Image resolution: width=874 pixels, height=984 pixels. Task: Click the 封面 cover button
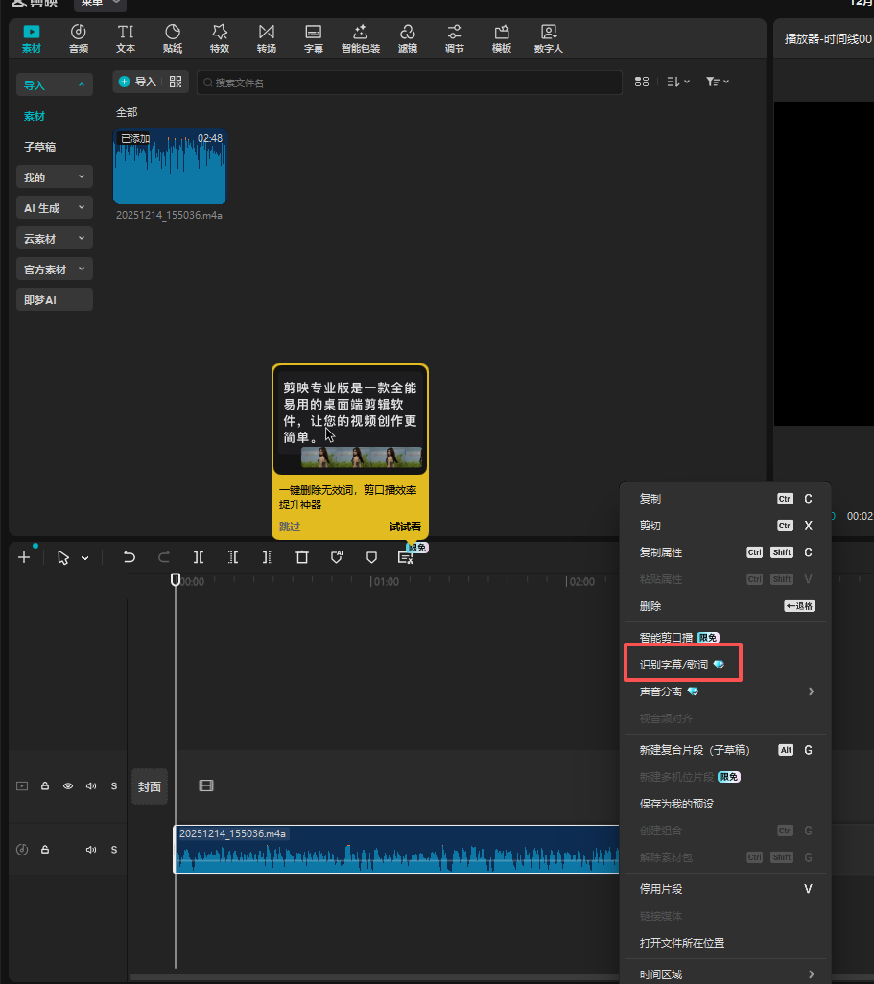tap(150, 786)
